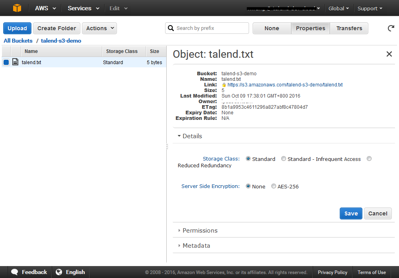Click the Feedback speech bubble icon
The image size is (399, 278).
click(15, 272)
